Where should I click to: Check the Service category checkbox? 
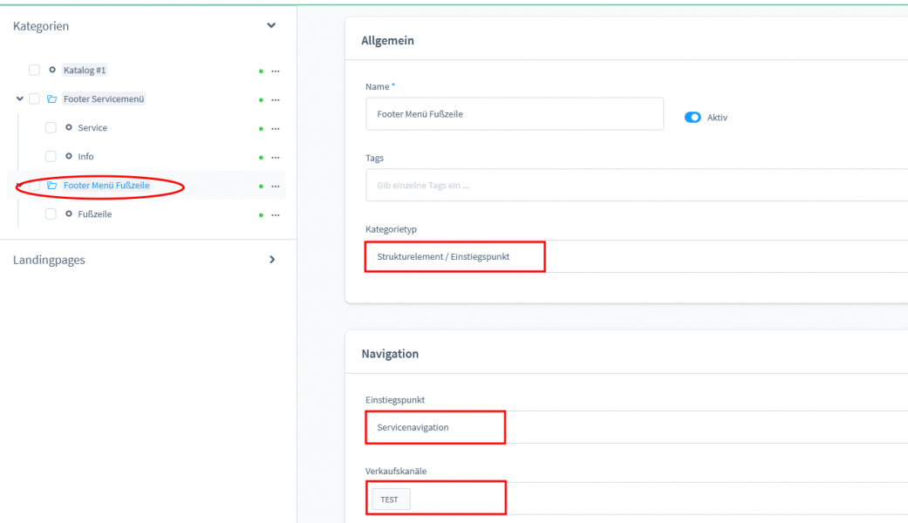pyautogui.click(x=51, y=128)
